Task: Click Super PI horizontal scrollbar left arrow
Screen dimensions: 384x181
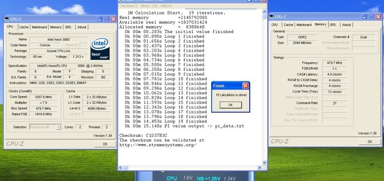Action: tap(120, 168)
